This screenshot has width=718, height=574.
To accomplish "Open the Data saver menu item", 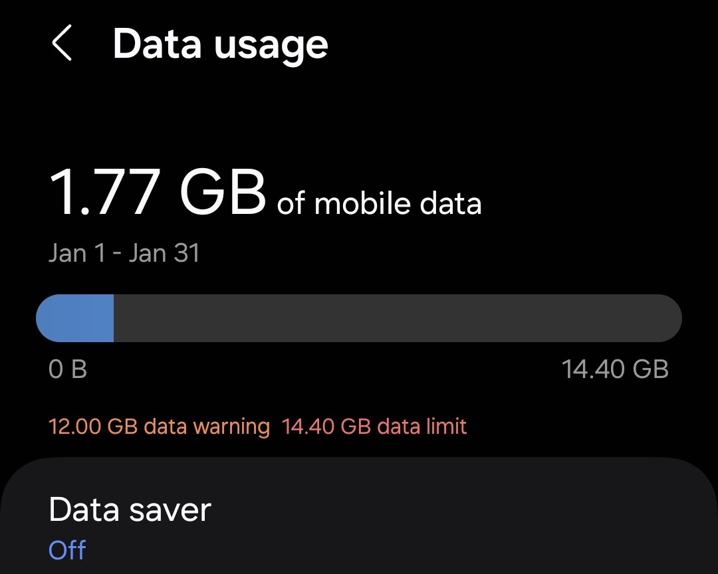I will [x=130, y=510].
